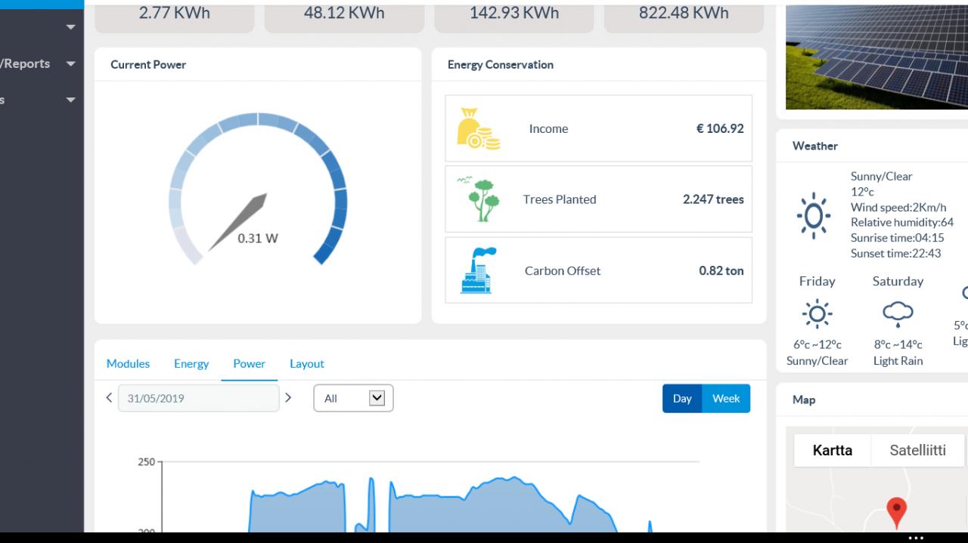Click the 142.93 KWh value
968x543 pixels.
(x=514, y=13)
